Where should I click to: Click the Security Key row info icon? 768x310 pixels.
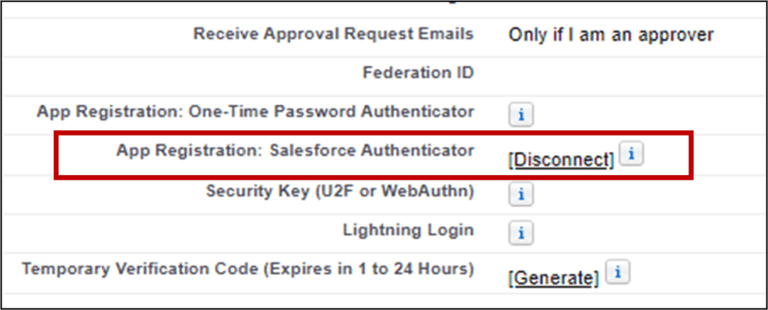(x=520, y=195)
